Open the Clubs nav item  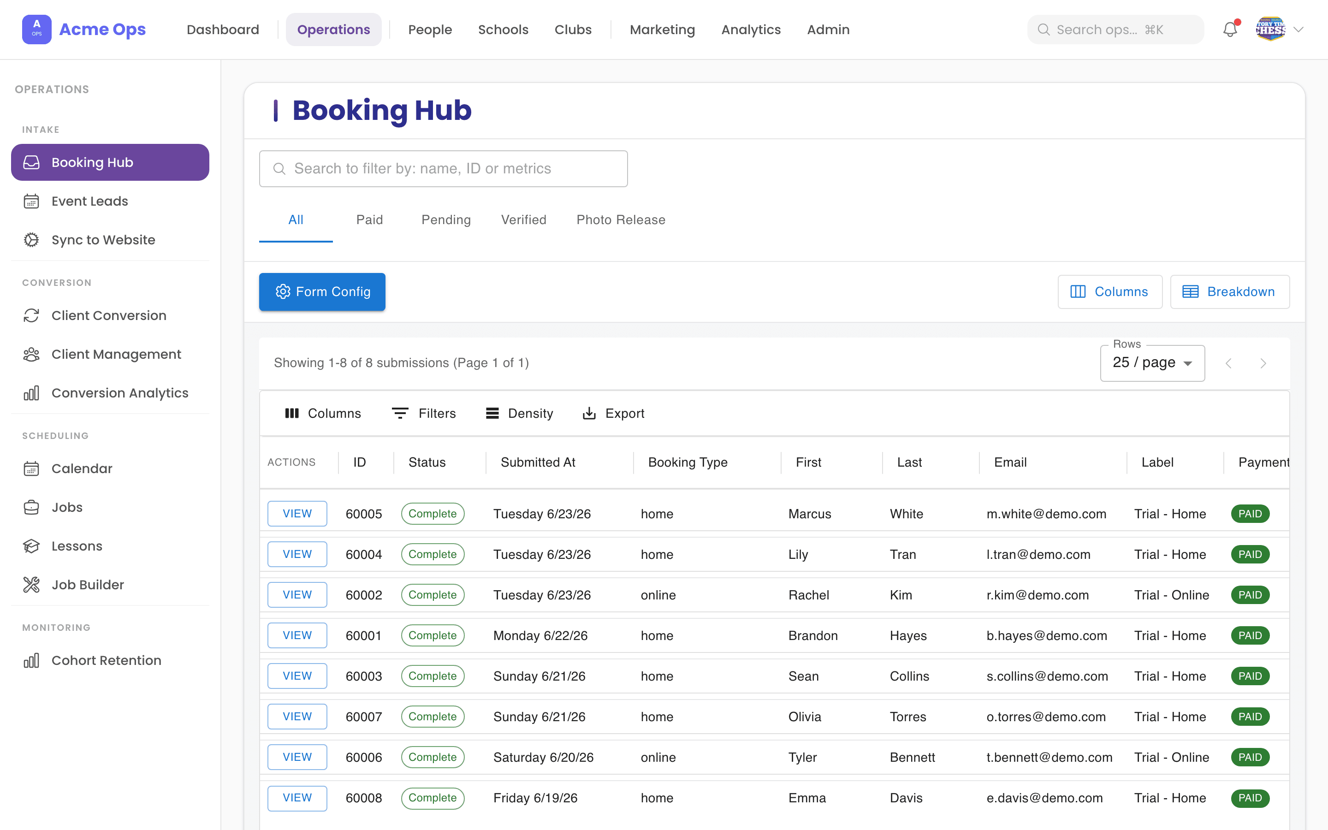pos(573,30)
